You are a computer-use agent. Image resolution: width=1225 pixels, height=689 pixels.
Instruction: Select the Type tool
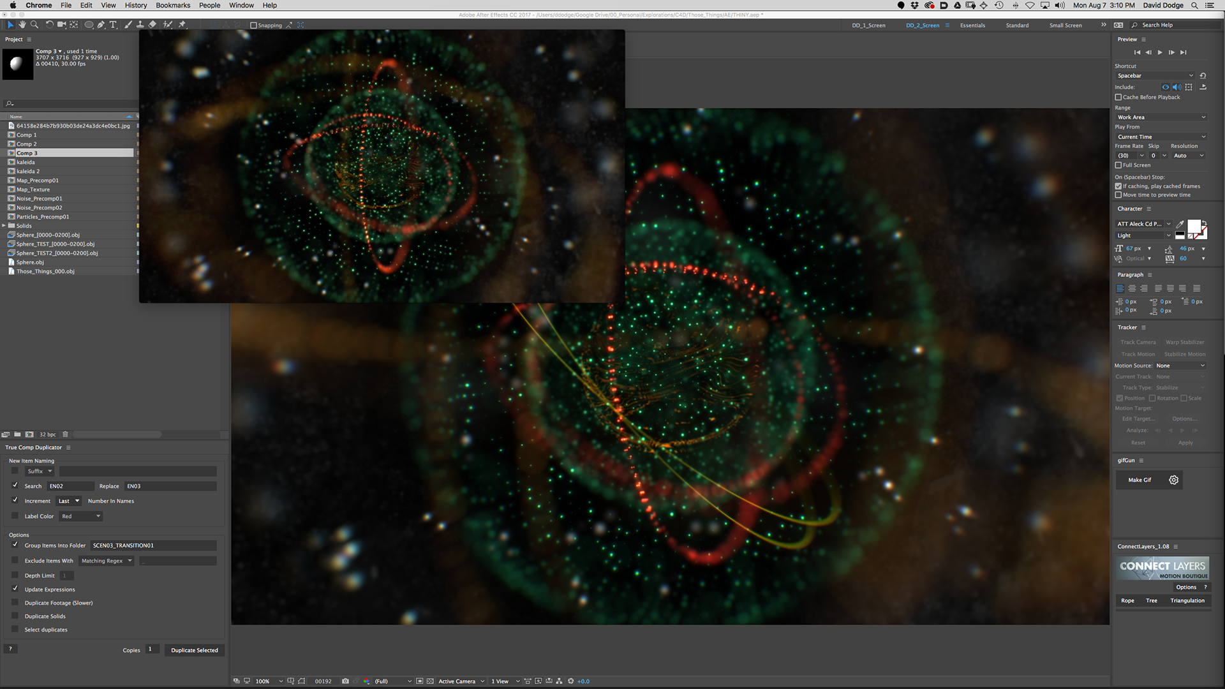113,25
